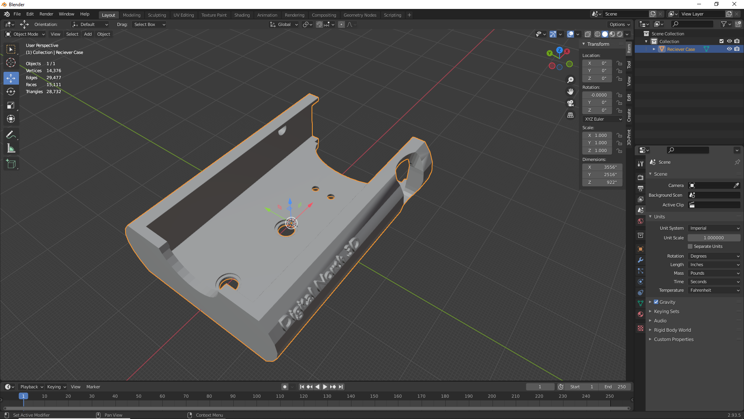Enable the Gravity checkbox
This screenshot has width=744, height=419.
tap(656, 302)
